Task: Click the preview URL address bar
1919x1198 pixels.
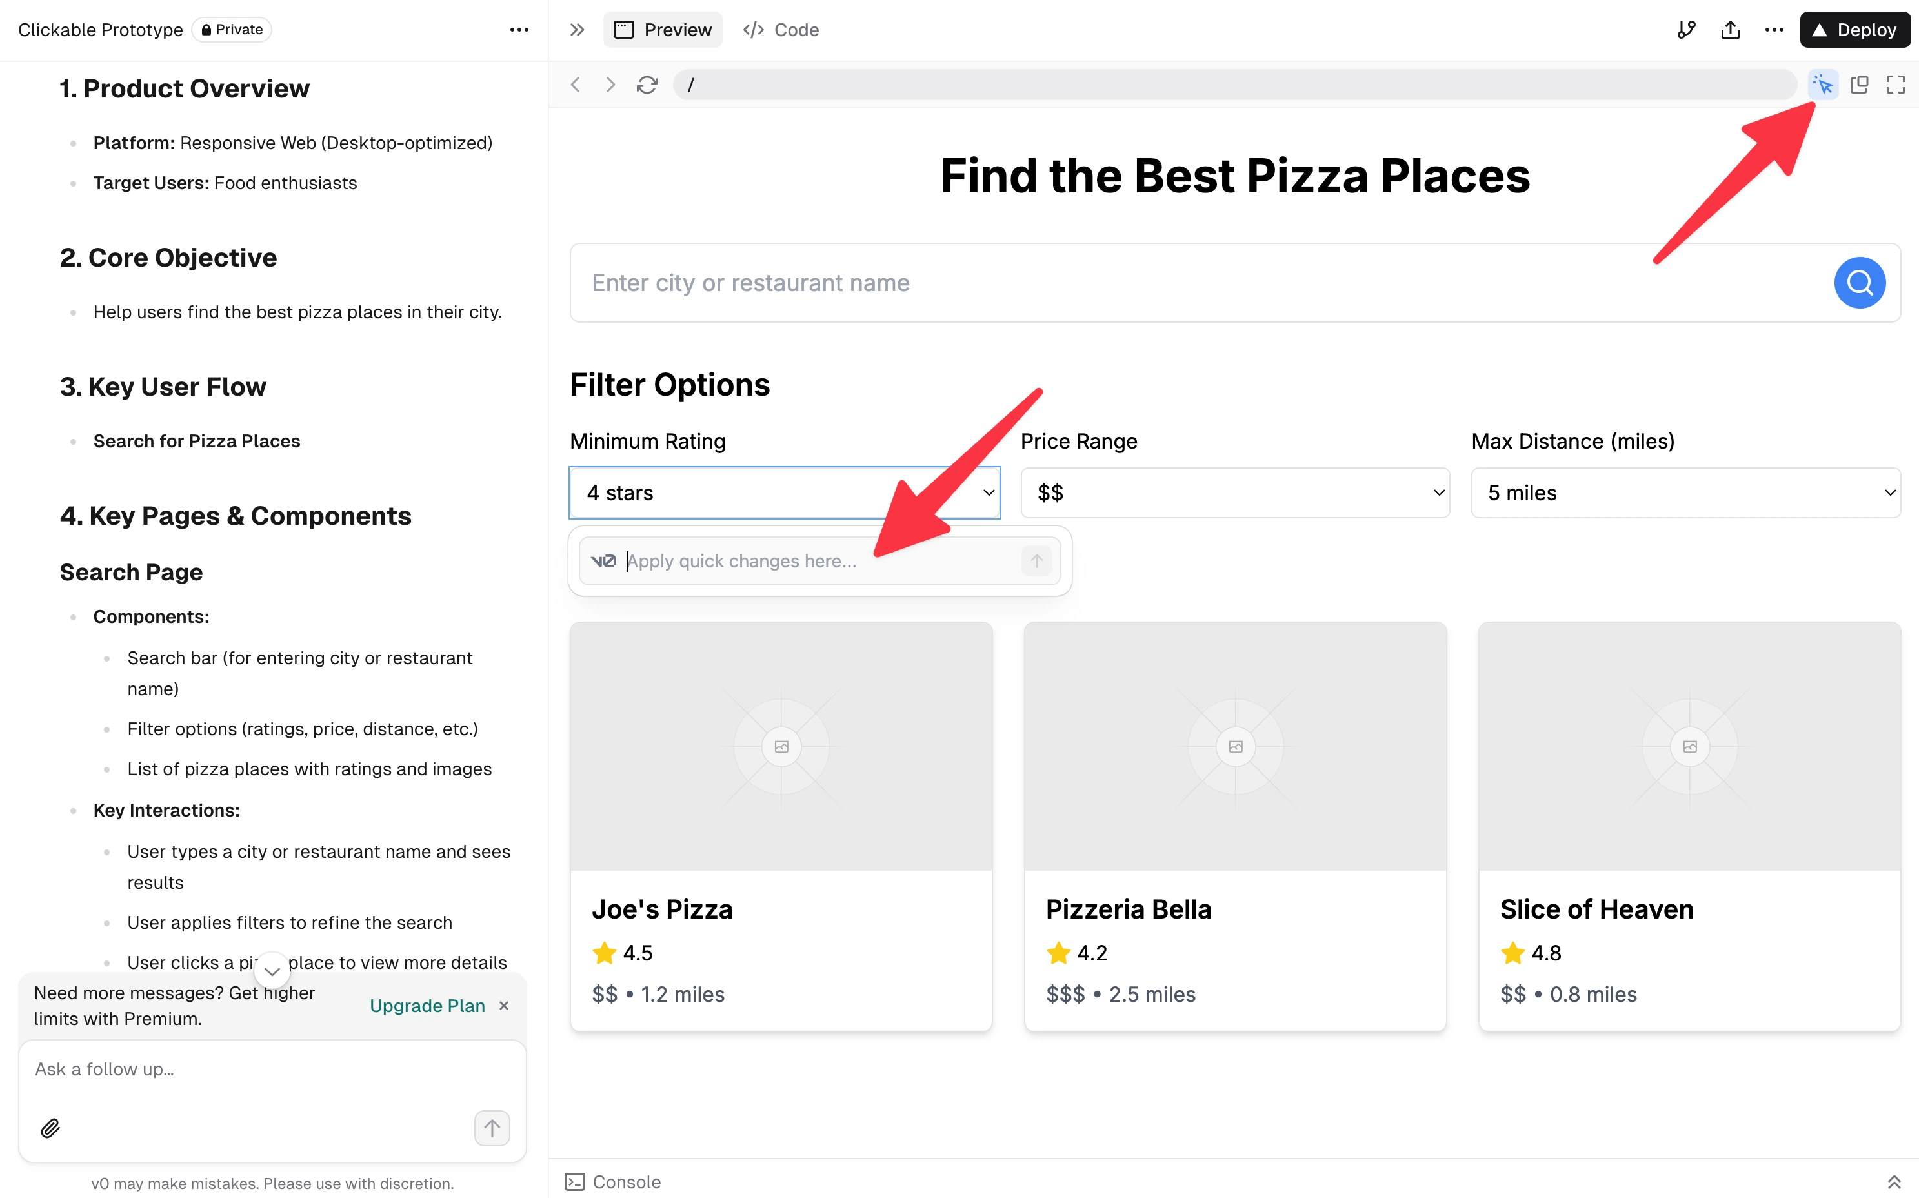Action: tap(1234, 85)
